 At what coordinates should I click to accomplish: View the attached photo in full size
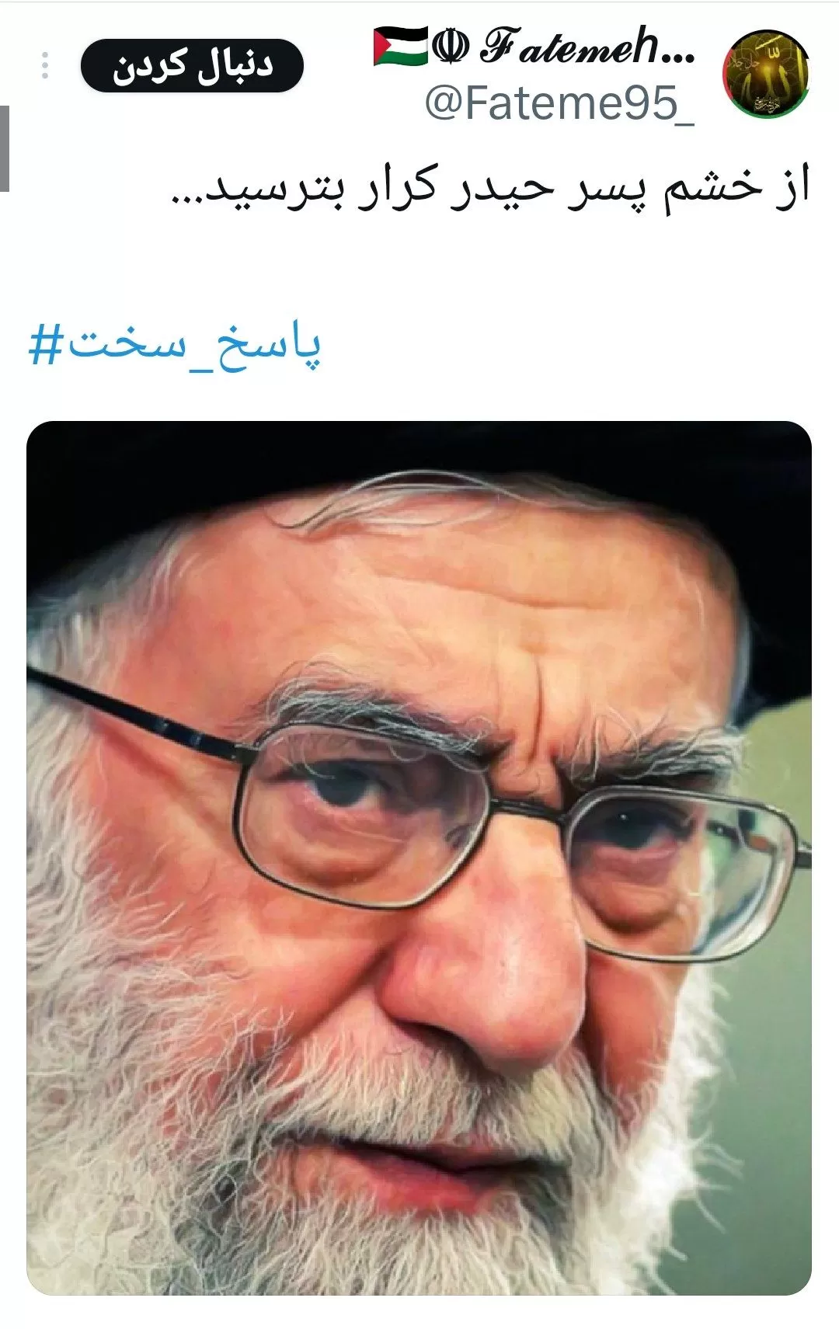coord(419,858)
